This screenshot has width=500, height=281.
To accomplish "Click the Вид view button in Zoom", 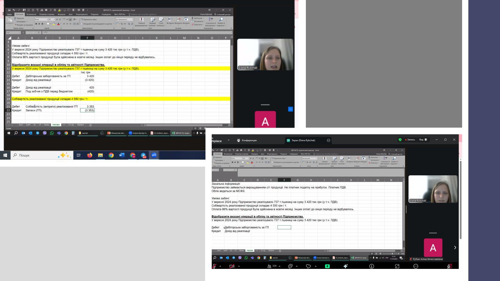I will click(x=423, y=140).
